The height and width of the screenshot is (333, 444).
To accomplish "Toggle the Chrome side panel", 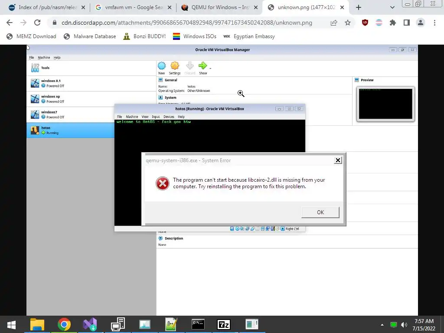I will tap(407, 23).
